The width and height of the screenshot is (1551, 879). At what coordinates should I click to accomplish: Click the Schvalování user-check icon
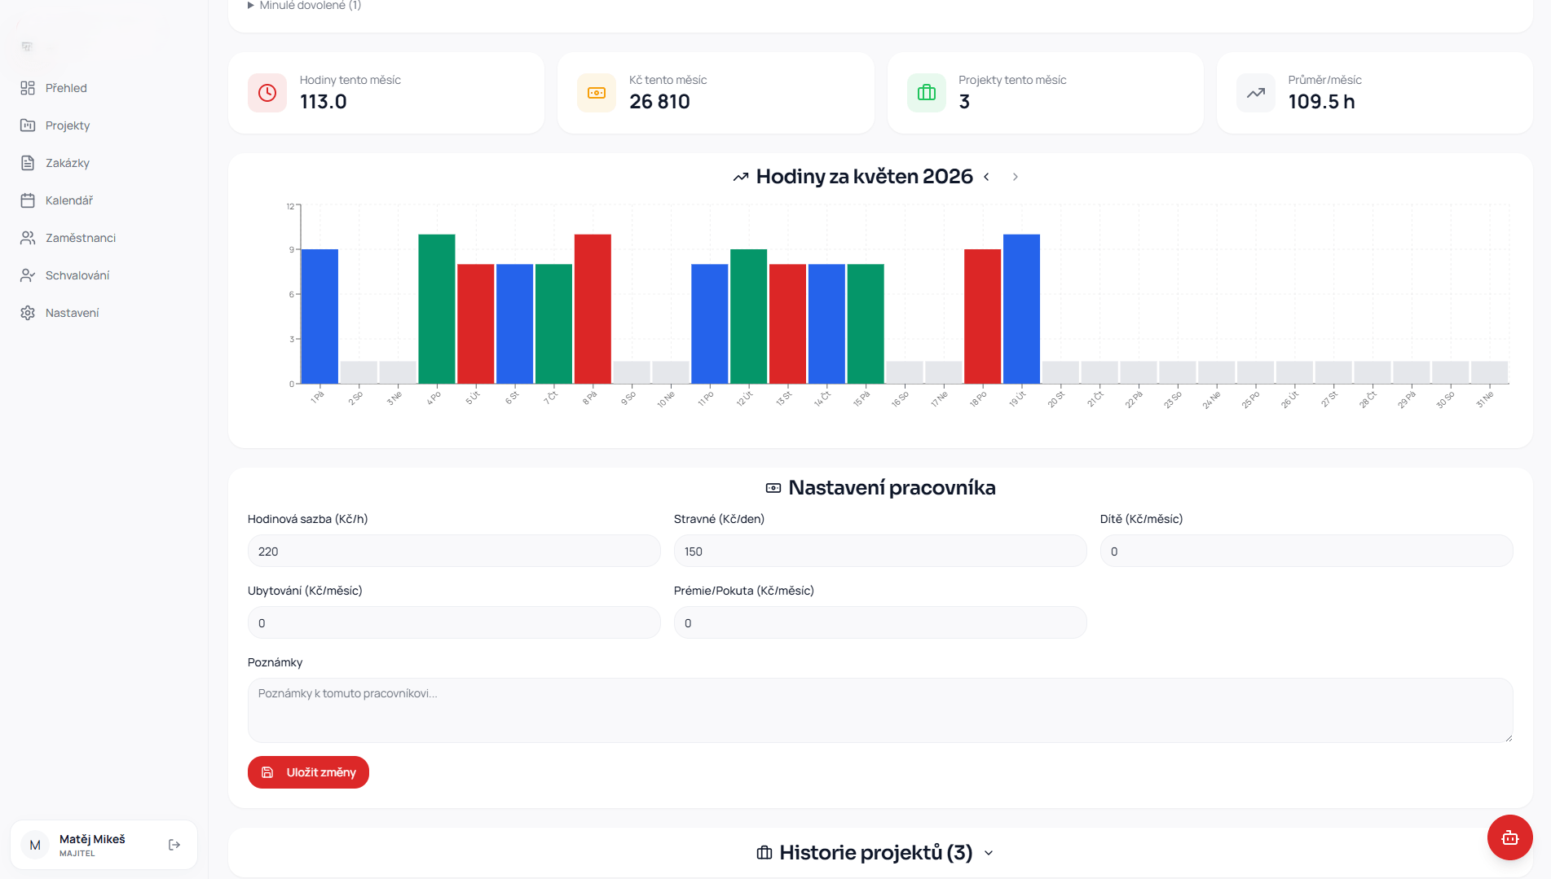pyautogui.click(x=28, y=275)
